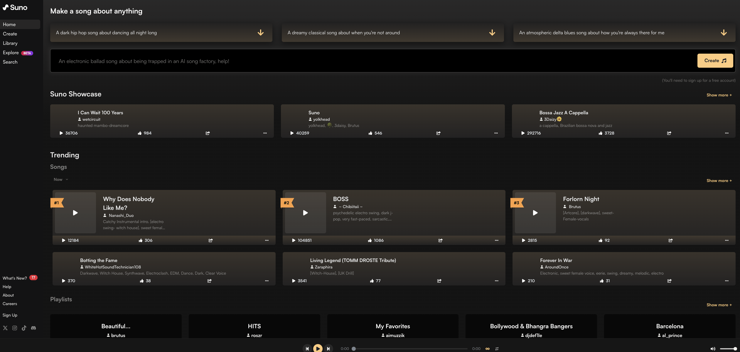The image size is (740, 352).
Task: Skip to next track in the player bar
Action: pyautogui.click(x=328, y=348)
